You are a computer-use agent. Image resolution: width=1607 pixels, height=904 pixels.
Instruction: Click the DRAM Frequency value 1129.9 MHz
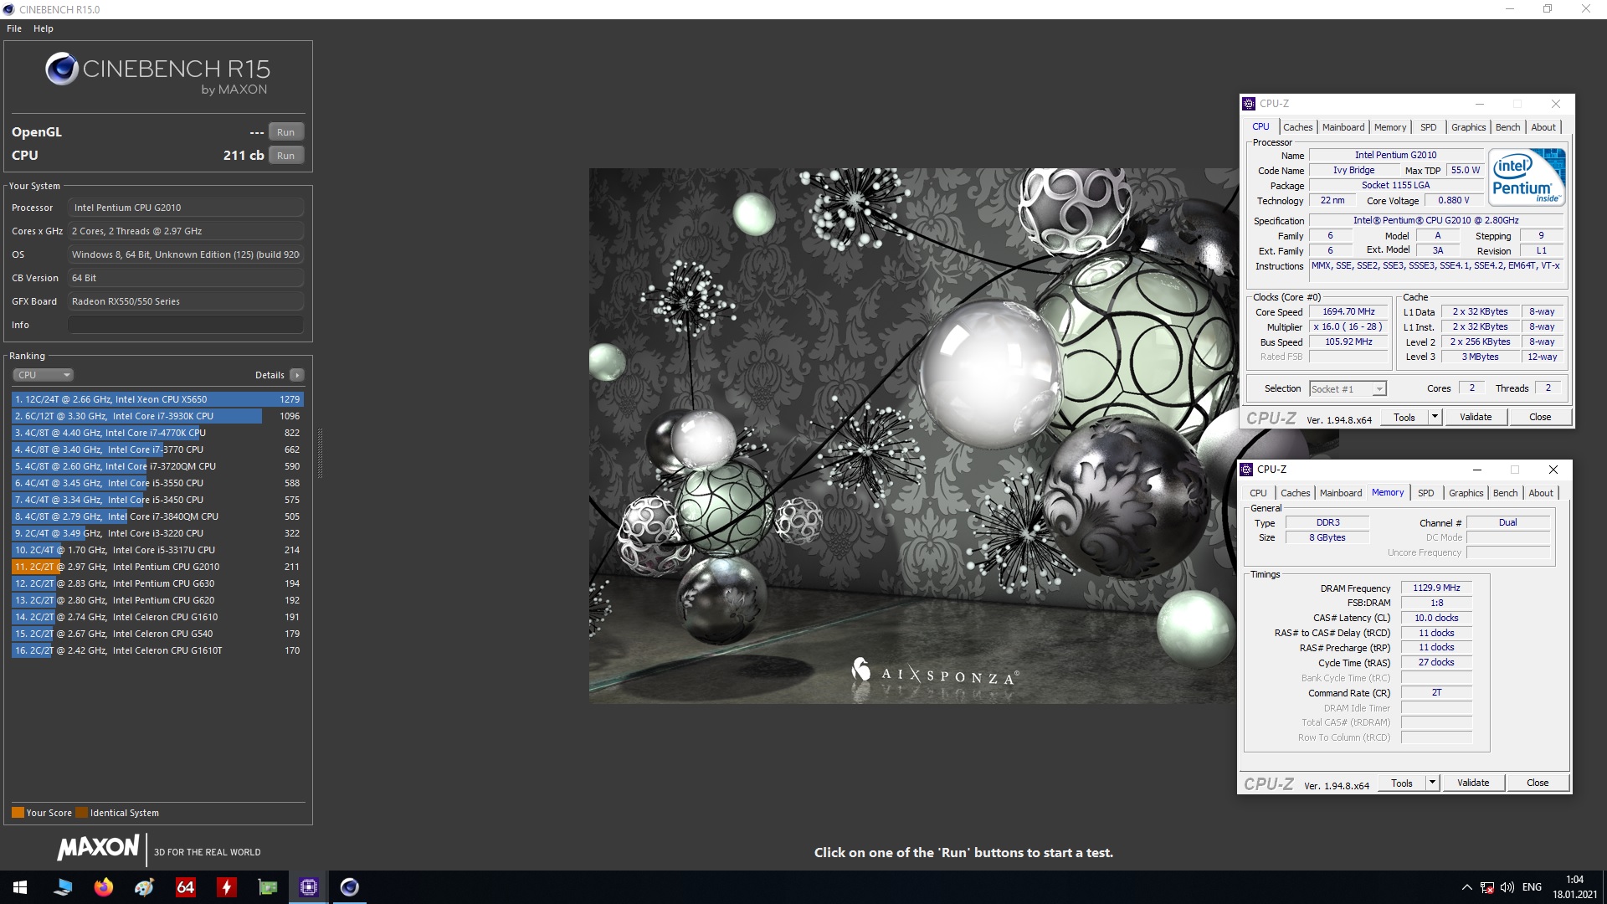point(1436,588)
